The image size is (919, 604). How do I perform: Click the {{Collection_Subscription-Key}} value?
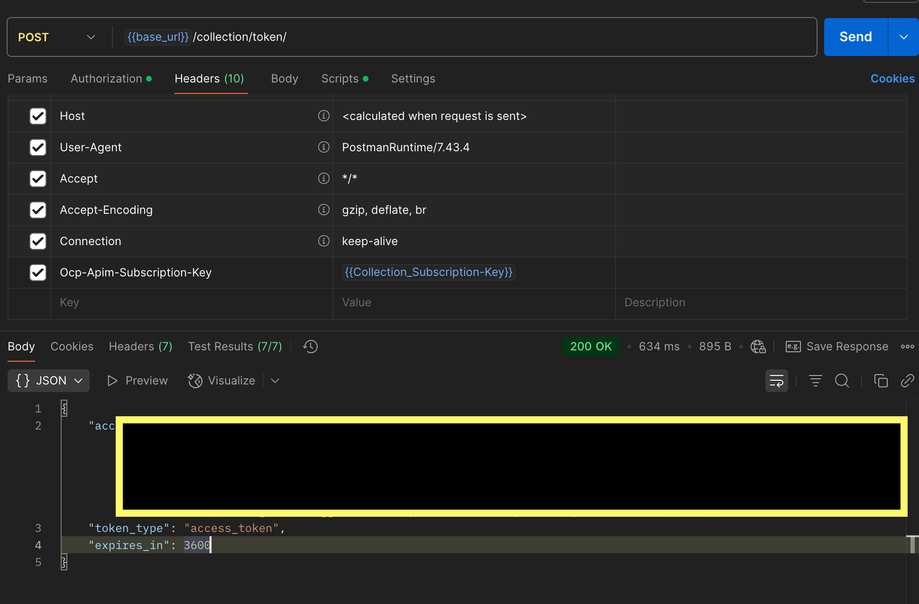[428, 272]
